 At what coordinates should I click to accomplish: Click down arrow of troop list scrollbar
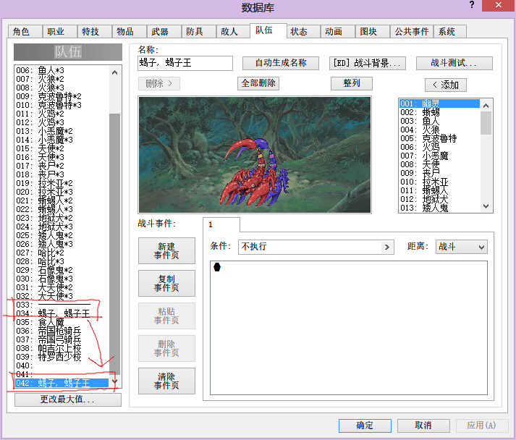[114, 381]
